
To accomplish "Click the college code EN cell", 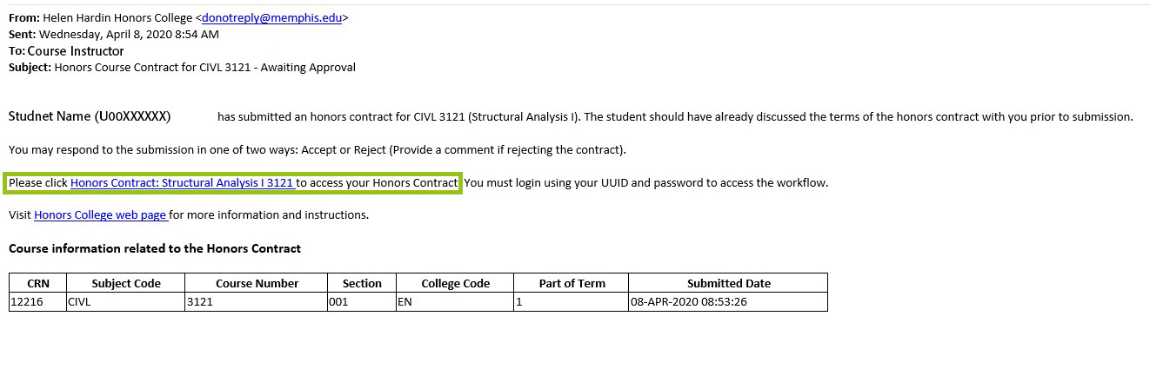I will coord(405,302).
